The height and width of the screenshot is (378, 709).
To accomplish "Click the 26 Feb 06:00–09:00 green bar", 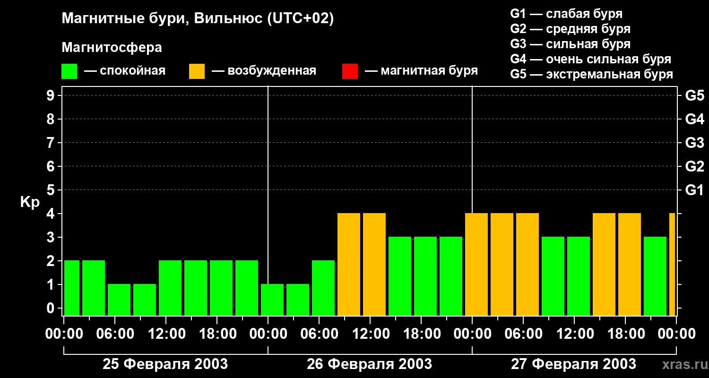I will point(323,288).
